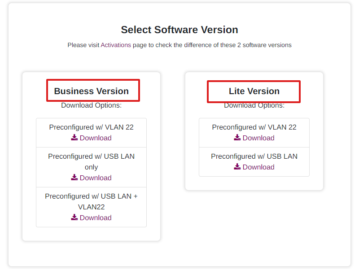Click Lite 'Preconfigured w/ VLAN 22' label
This screenshot has height=269, width=359.
(254, 127)
